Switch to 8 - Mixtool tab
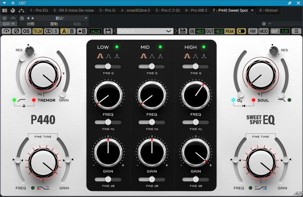The width and height of the screenshot is (303, 197). click(269, 10)
